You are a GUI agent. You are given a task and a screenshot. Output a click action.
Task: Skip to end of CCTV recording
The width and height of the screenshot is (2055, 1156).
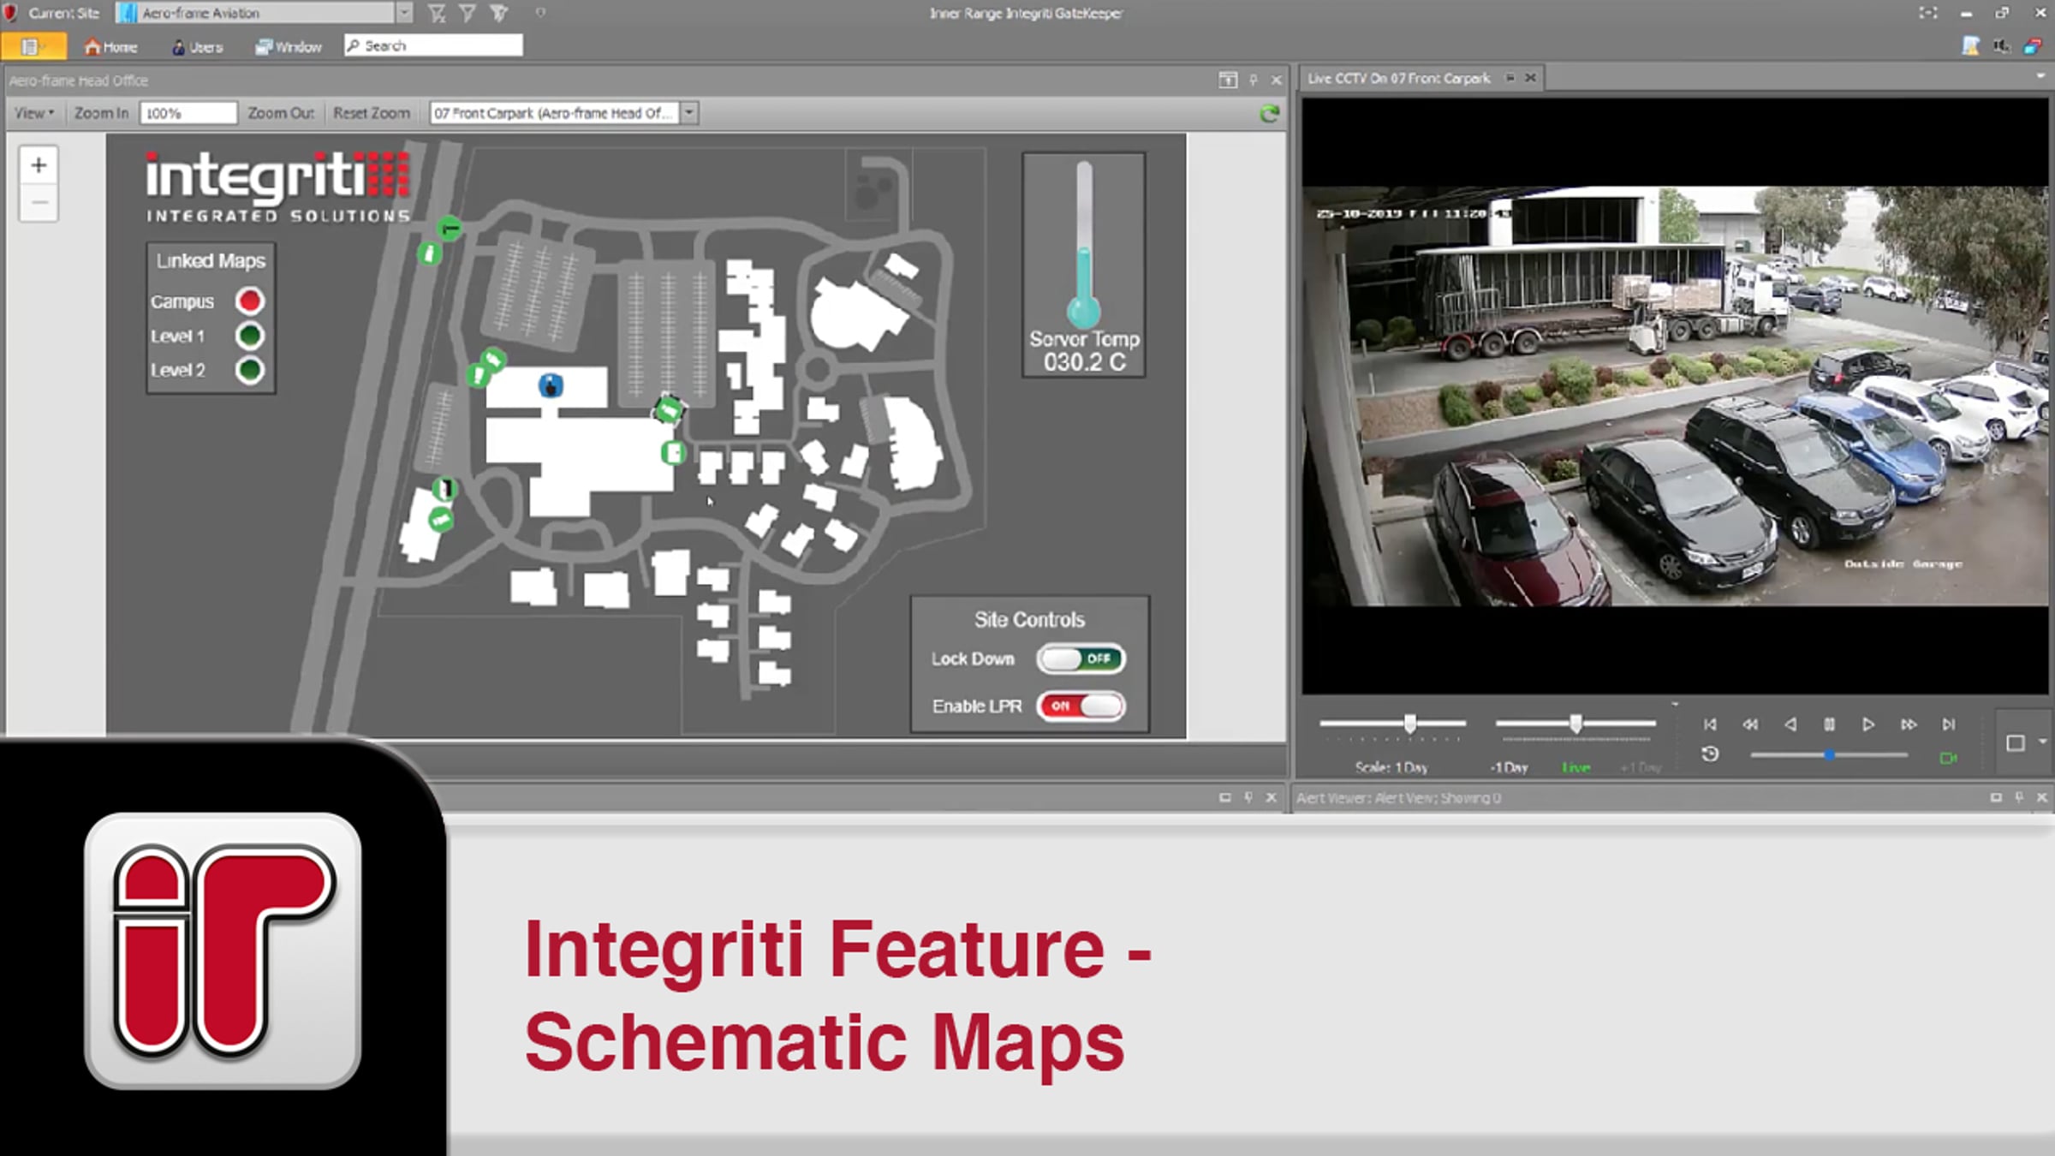[1949, 724]
